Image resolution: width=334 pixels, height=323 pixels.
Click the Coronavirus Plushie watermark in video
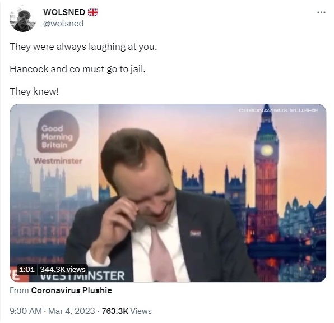(278, 110)
